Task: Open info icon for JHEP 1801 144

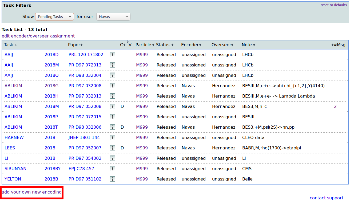Action: point(113,137)
